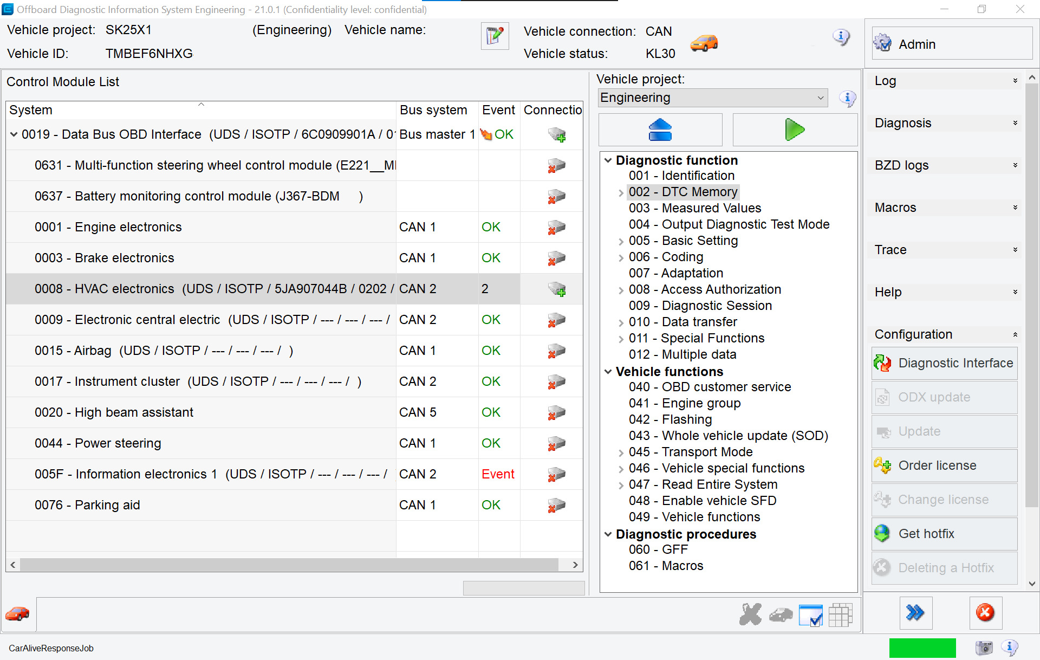The width and height of the screenshot is (1040, 660).
Task: Open the Vehicle project Engineering dropdown
Action: (713, 98)
